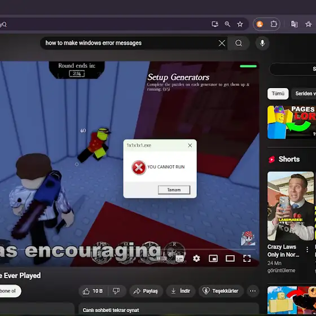
Task: Click the star icon beside the translate icon
Action: tap(308, 24)
